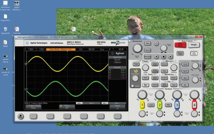Click softkey beneath Output label
This screenshot has height=134, width=214.
[x=117, y=116]
